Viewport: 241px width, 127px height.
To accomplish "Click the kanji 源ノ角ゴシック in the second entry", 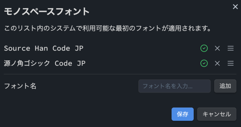I will click(27, 63).
